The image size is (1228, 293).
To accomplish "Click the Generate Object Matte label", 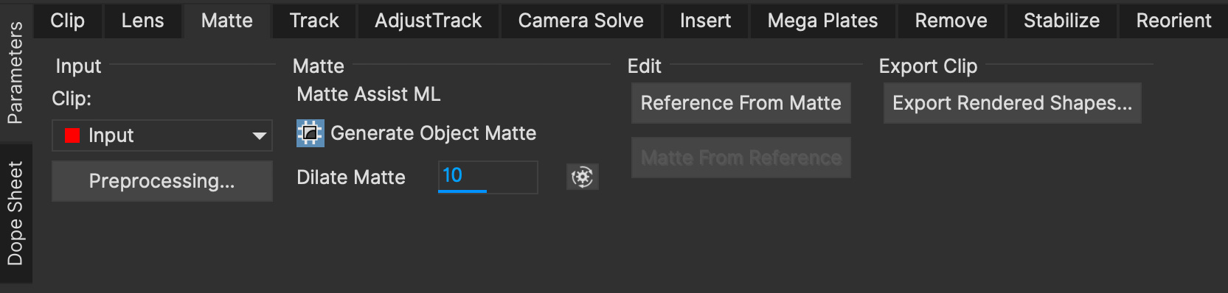I will [x=434, y=133].
